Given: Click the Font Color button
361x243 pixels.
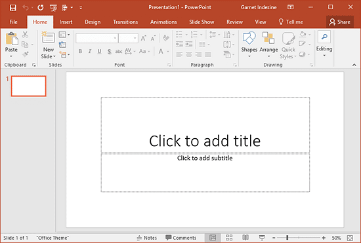Looking at the screenshot, I should coord(161,51).
